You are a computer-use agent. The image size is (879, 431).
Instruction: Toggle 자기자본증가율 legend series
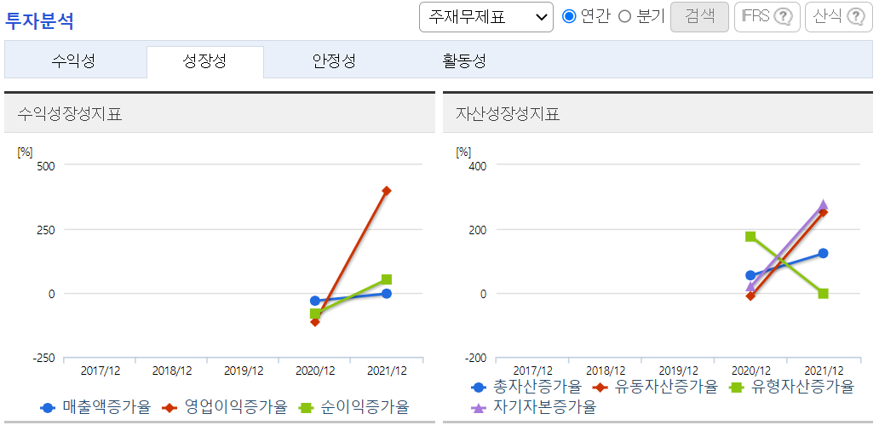pyautogui.click(x=533, y=407)
